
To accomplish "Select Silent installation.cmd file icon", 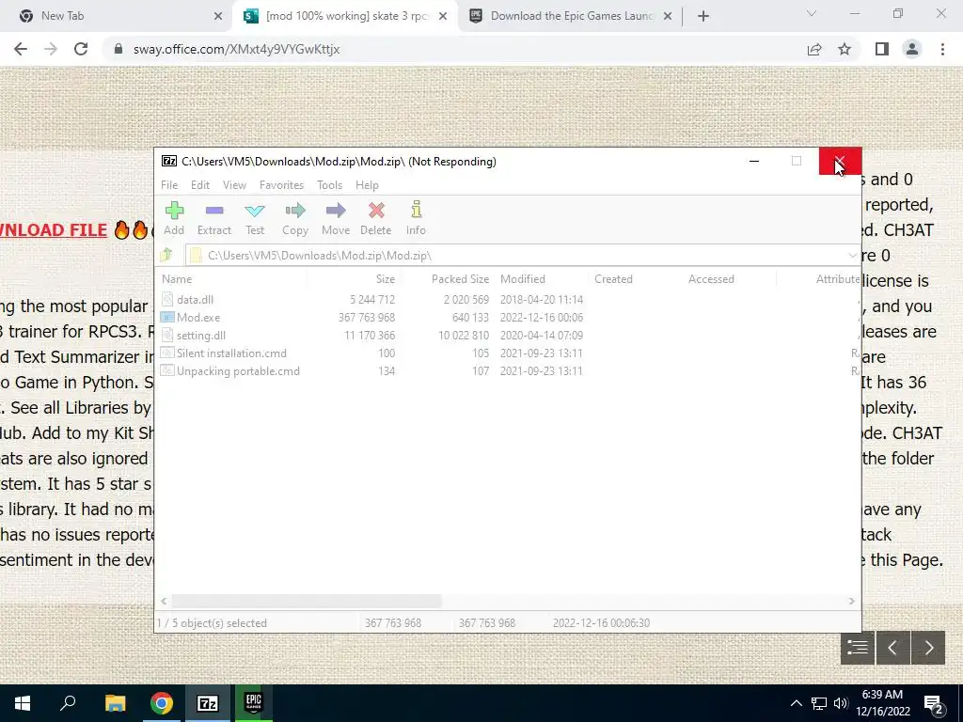I will tap(167, 353).
